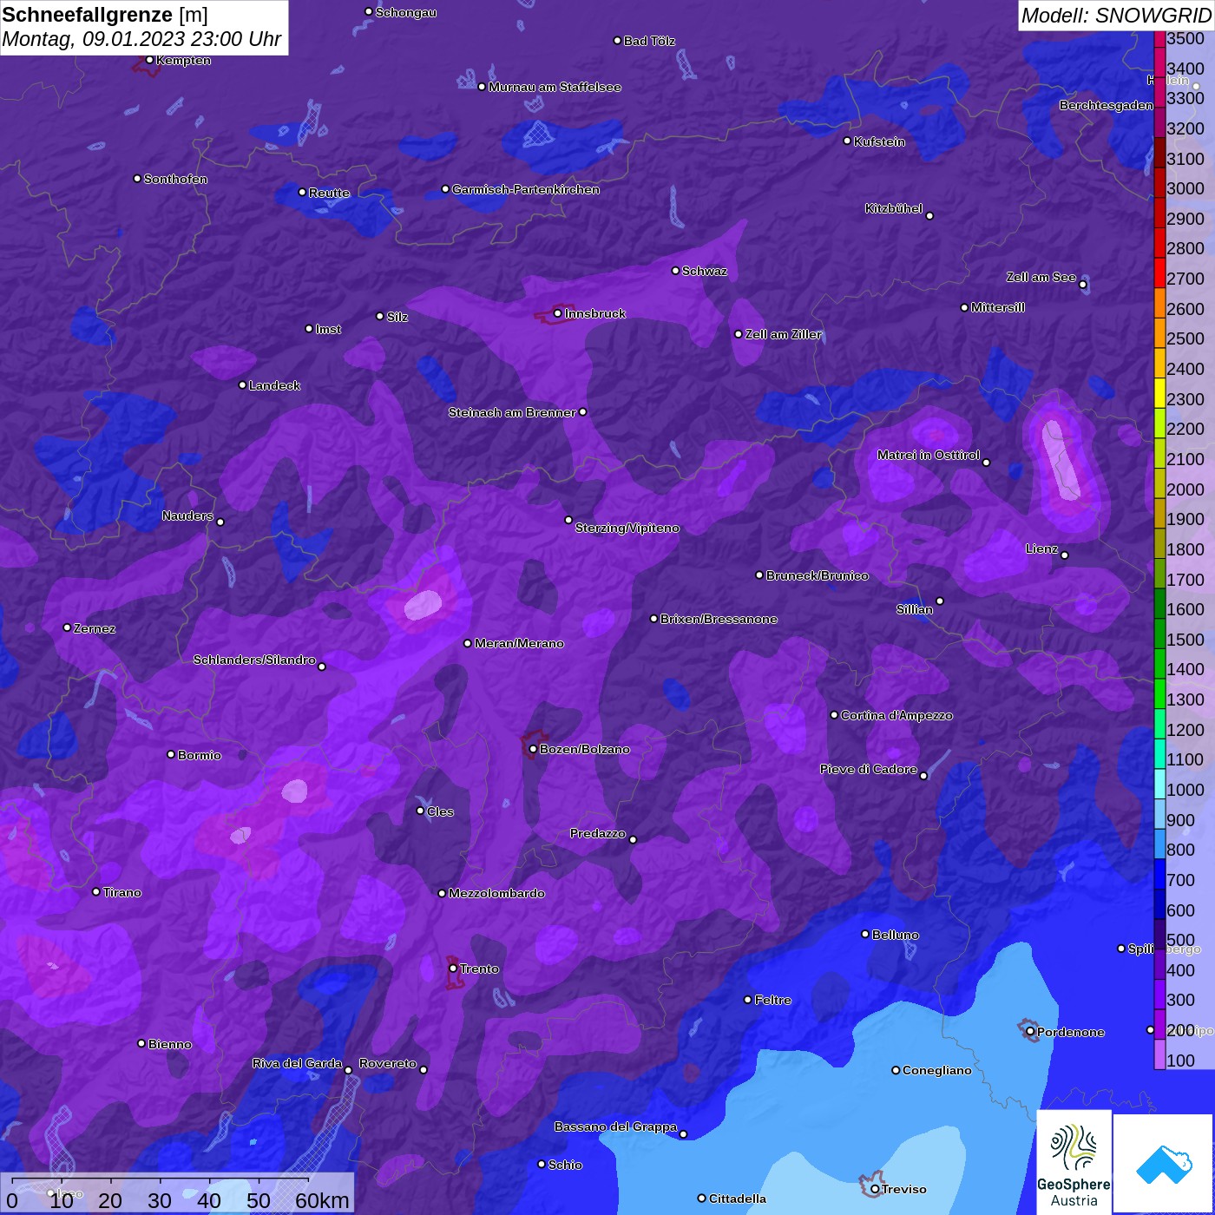Click the 'Kitzbühel' label
The height and width of the screenshot is (1215, 1215).
point(893,208)
